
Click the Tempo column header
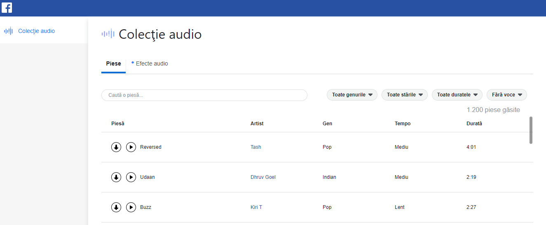(x=403, y=124)
